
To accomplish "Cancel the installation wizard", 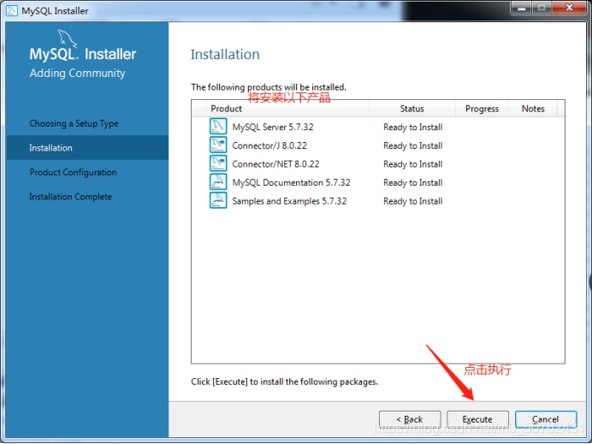I will pyautogui.click(x=546, y=419).
